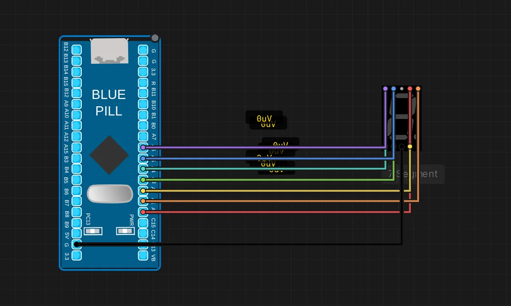
Task: Click the PC13 LED indicator
Action: (x=93, y=231)
